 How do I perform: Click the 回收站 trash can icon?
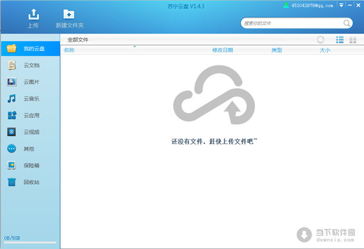click(12, 182)
